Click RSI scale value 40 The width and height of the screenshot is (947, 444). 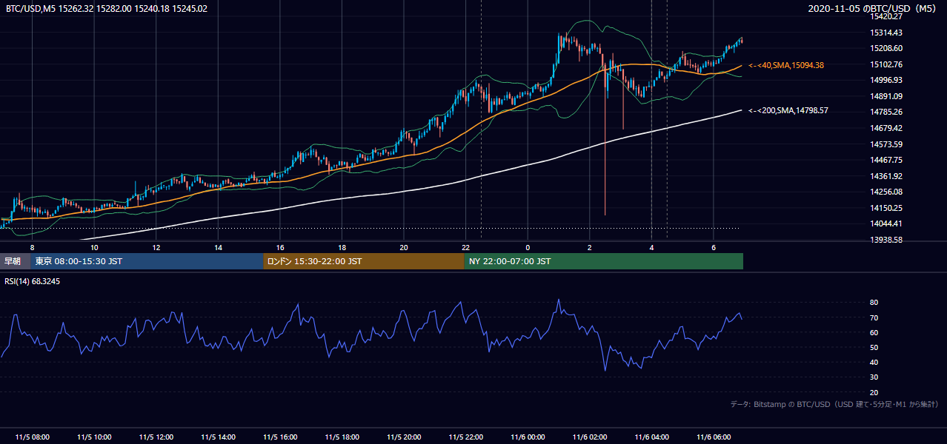click(874, 362)
